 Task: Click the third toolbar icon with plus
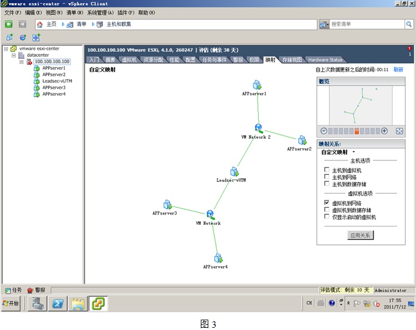point(36,37)
